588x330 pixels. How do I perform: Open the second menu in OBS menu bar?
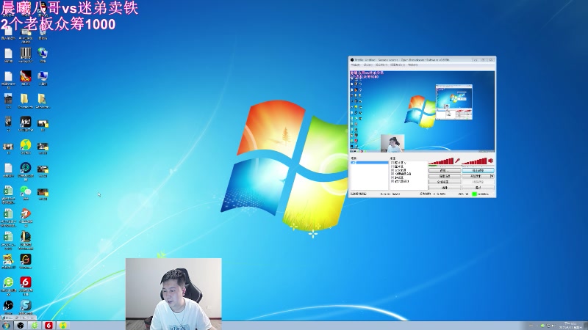[368, 65]
